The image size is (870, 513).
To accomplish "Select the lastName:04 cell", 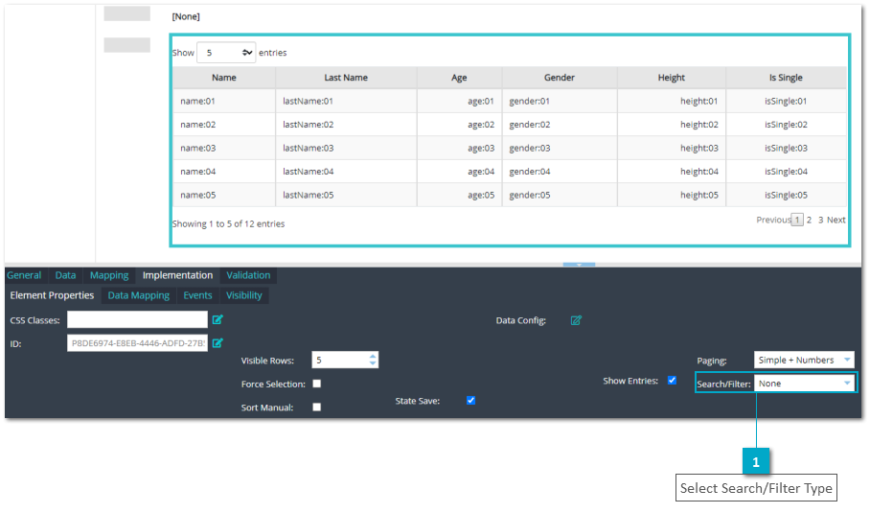I will click(346, 172).
